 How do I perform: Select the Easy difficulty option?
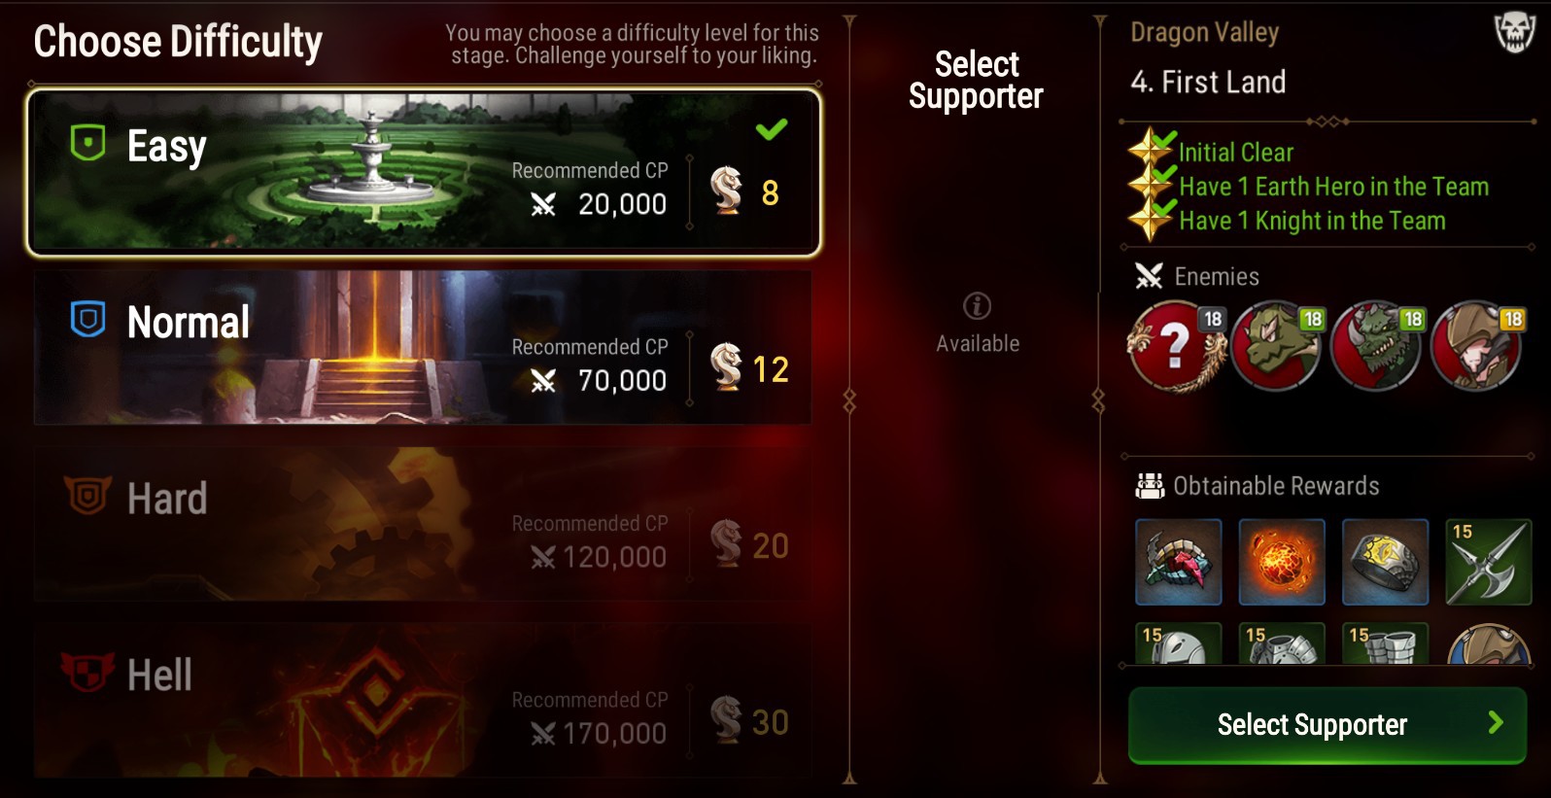click(424, 172)
